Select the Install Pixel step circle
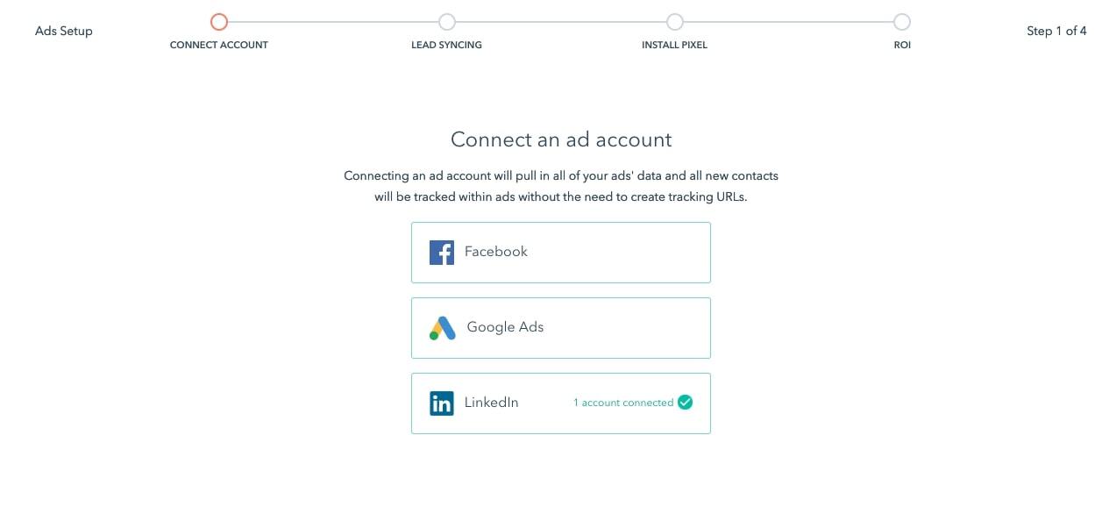This screenshot has width=1109, height=528. [674, 22]
